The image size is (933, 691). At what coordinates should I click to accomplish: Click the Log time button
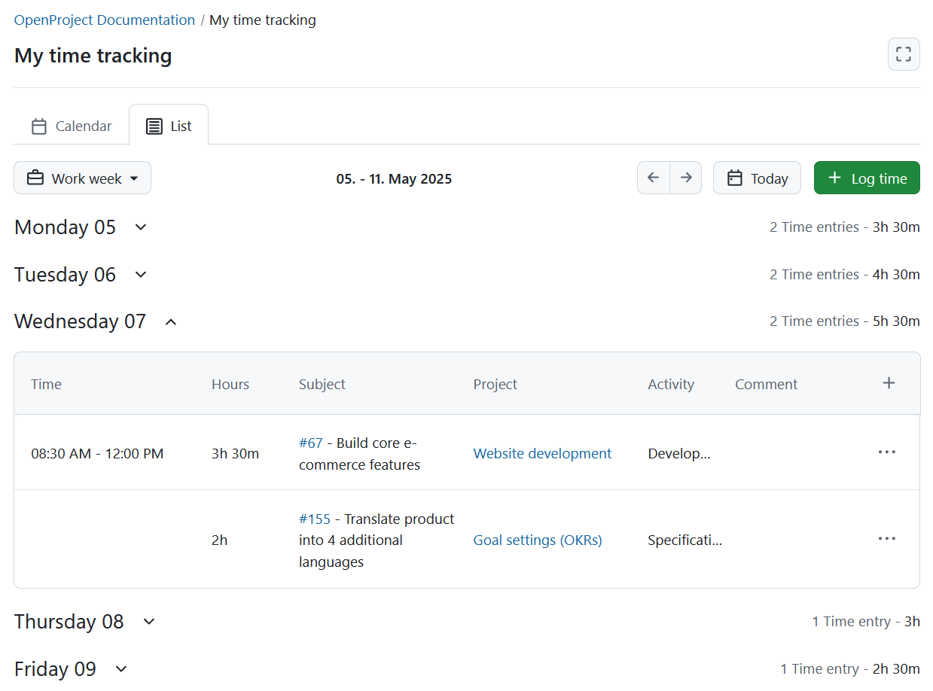867,178
